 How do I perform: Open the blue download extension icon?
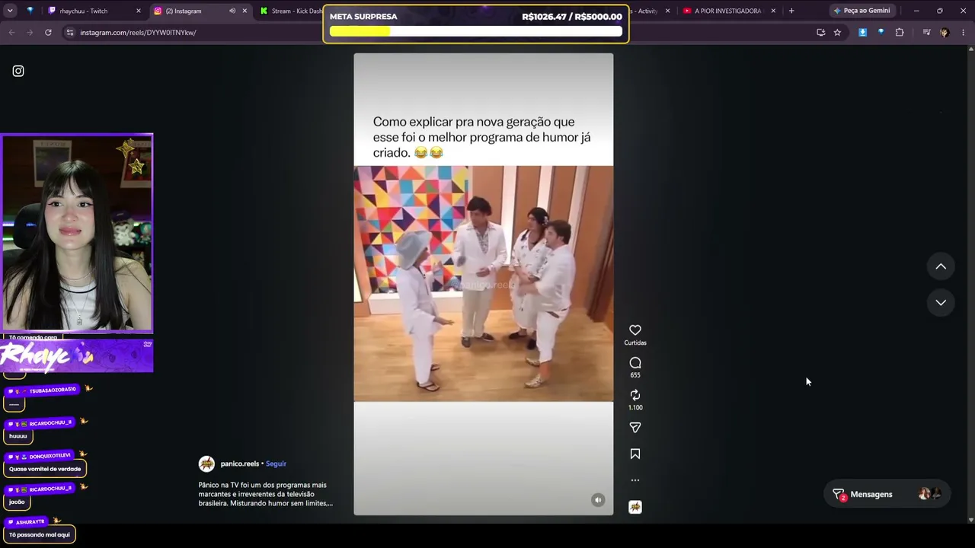pos(862,33)
